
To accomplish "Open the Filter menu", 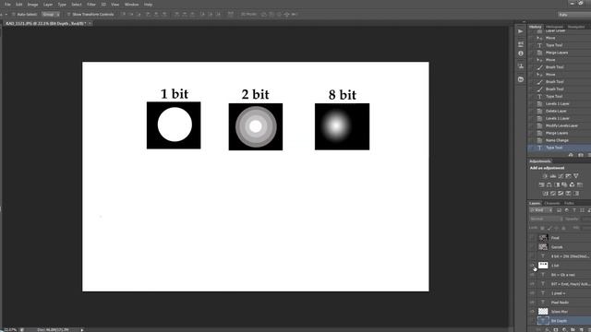I will coord(91,5).
